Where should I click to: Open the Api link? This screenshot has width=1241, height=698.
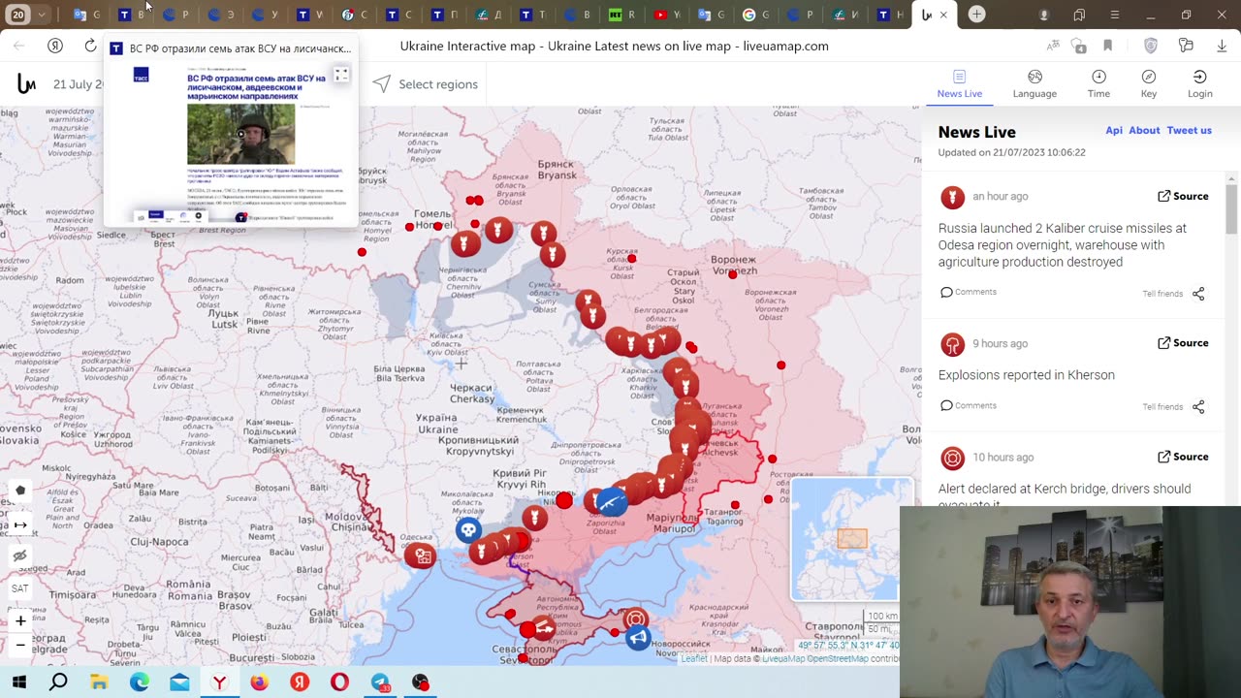click(x=1114, y=130)
